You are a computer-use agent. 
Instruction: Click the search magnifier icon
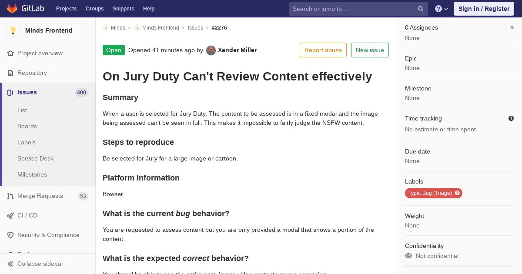click(421, 9)
